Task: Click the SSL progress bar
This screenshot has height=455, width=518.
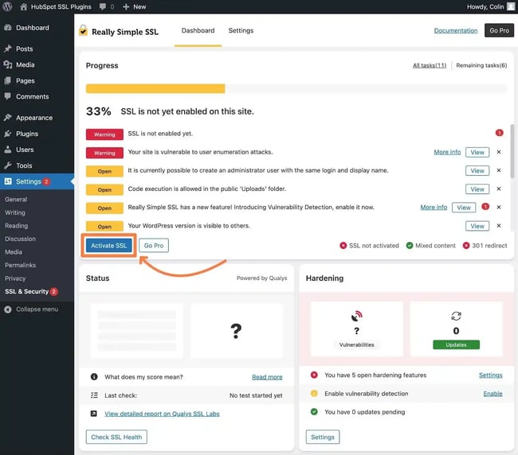Action: click(296, 89)
